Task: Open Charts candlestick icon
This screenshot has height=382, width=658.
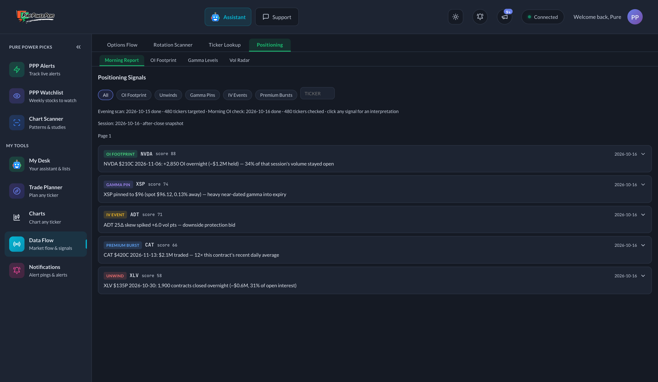Action: coord(17,217)
